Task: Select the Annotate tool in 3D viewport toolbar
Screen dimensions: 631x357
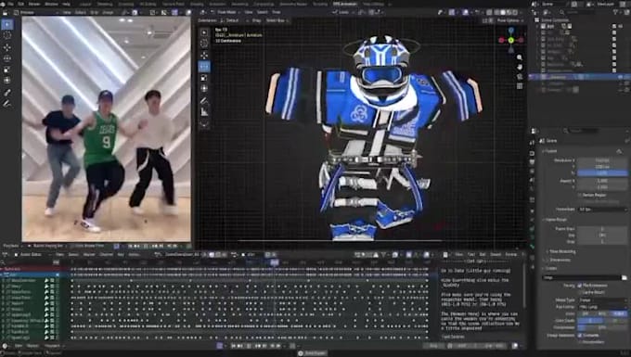Action: tap(204, 101)
